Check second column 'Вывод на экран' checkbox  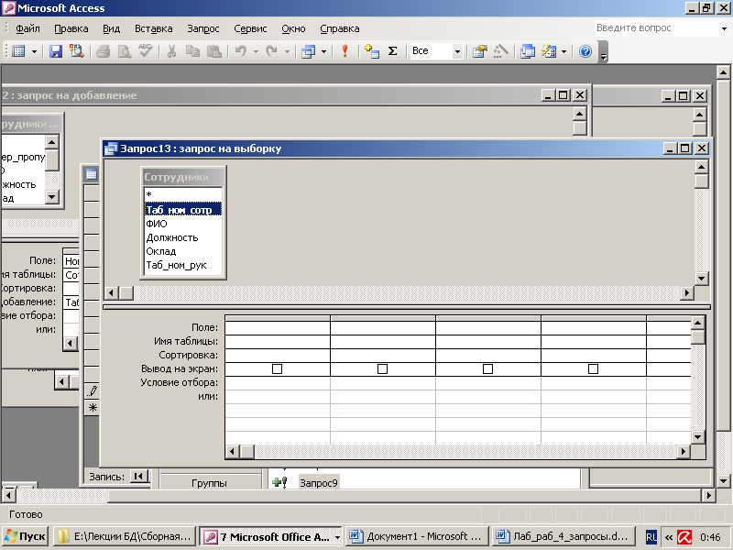pyautogui.click(x=382, y=369)
